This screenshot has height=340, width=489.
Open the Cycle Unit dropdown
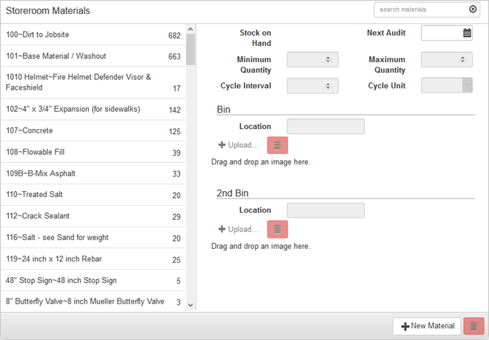[x=466, y=86]
